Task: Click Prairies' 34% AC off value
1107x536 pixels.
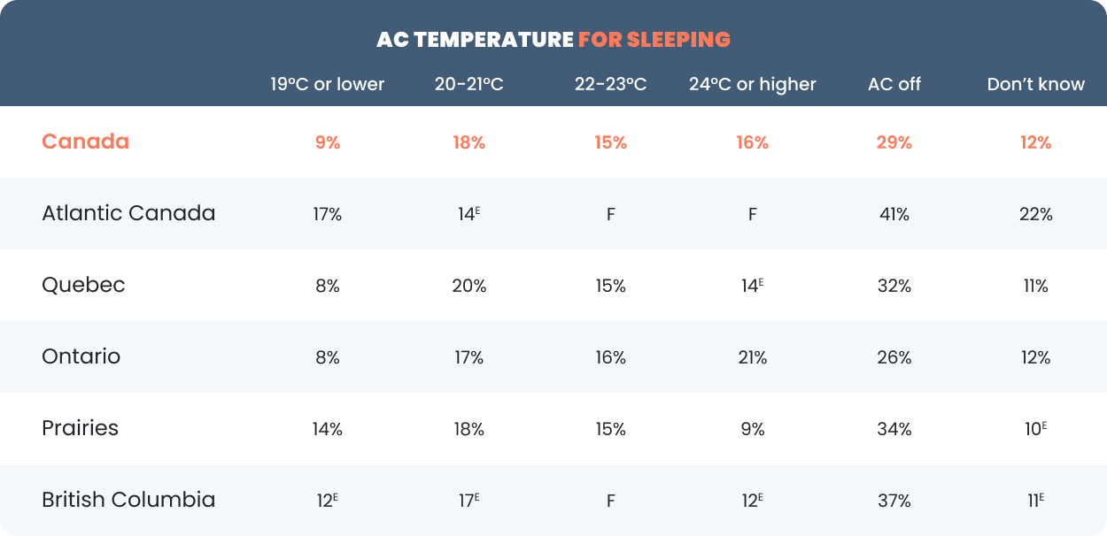Action: tap(894, 429)
